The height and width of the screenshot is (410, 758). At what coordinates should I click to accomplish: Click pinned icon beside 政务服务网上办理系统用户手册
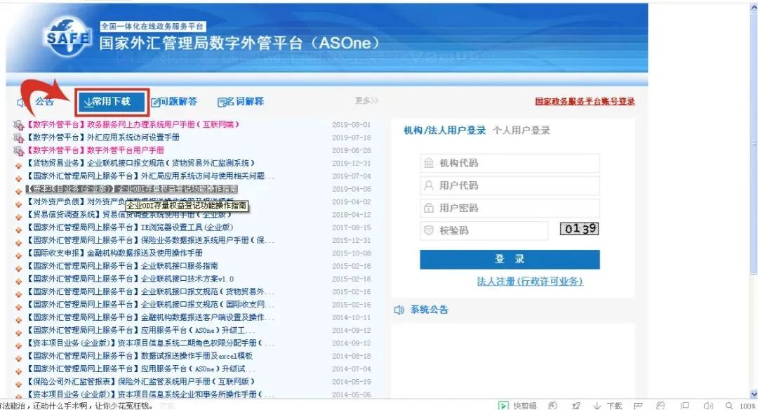[x=18, y=125]
